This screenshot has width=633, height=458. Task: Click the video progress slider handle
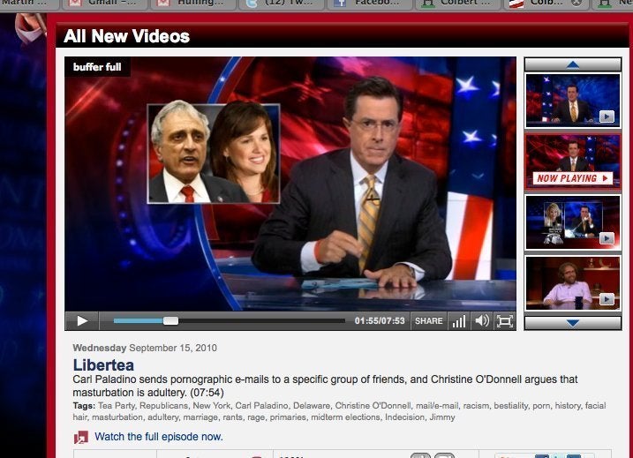(x=170, y=321)
